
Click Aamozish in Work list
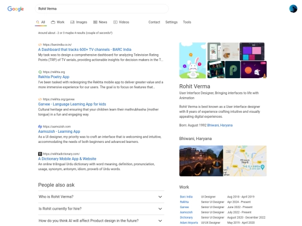point(186,213)
